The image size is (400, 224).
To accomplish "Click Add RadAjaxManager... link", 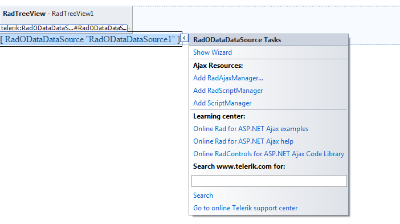I will (228, 78).
